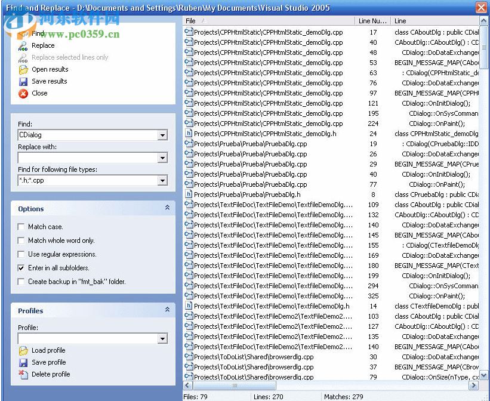The height and width of the screenshot is (401, 490).
Task: Click the Replace magnifier icon
Action: click(x=23, y=46)
